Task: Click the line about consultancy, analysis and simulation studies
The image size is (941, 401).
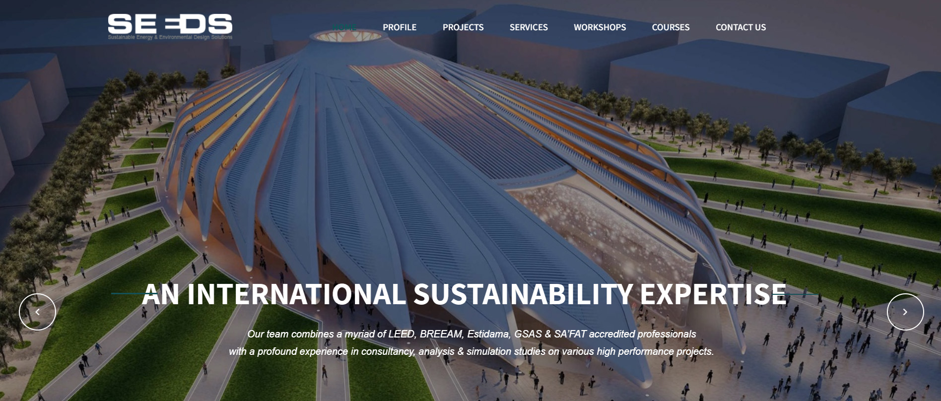Action: point(471,351)
